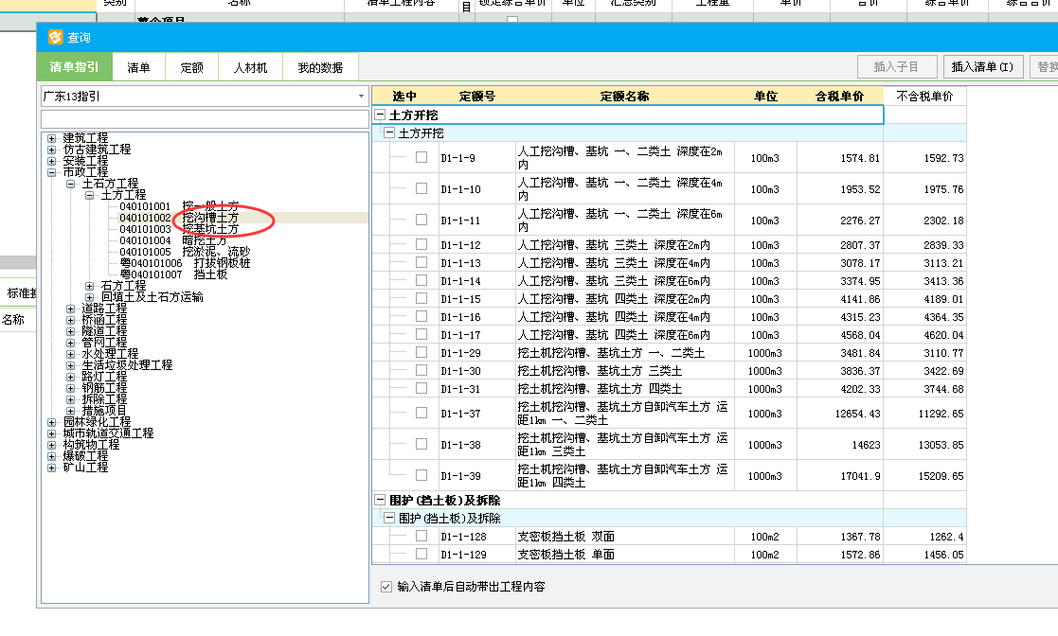Expand the 安装工程 tree node
Image resolution: width=1058 pixels, height=636 pixels.
(x=51, y=161)
